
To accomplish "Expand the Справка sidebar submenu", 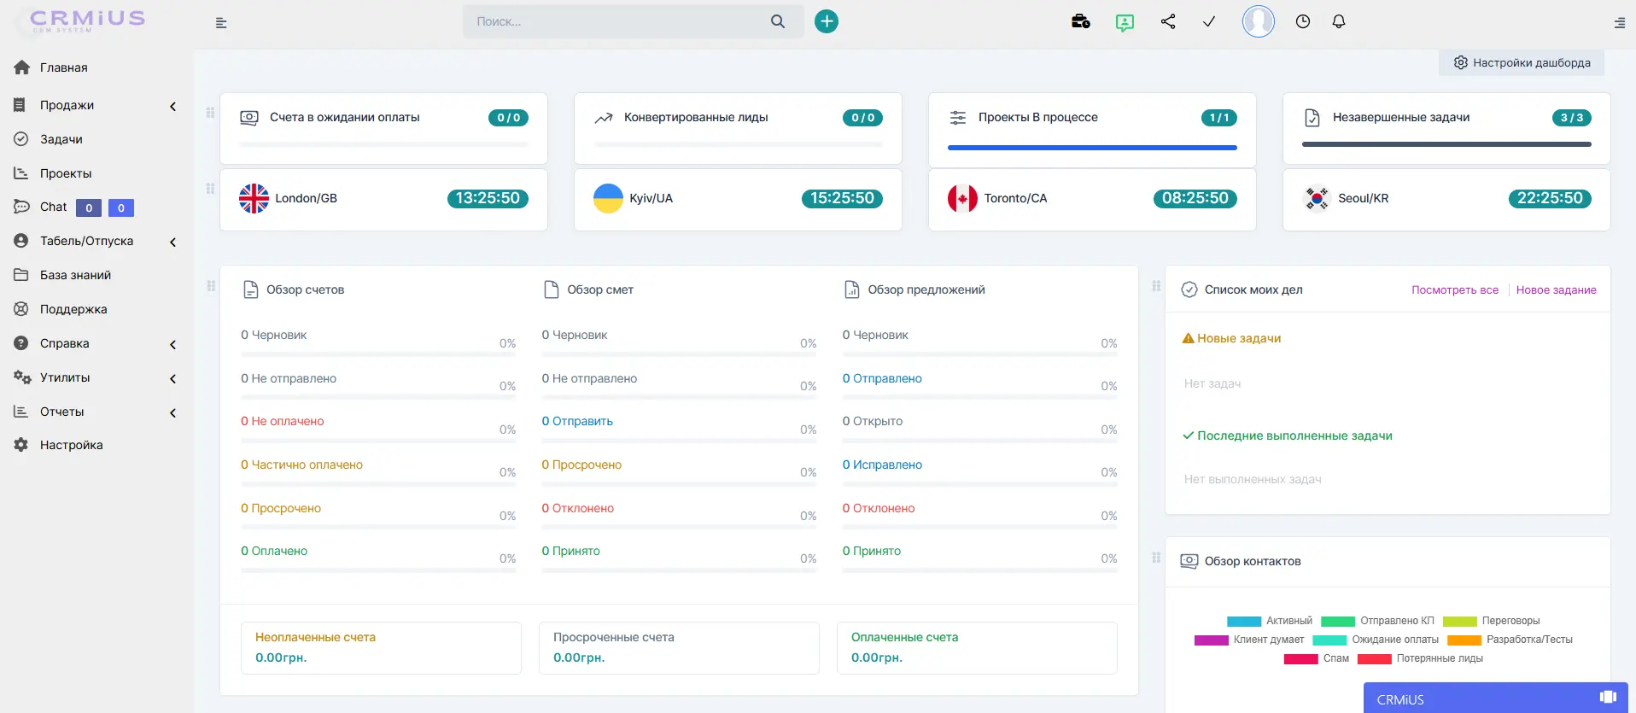I will (x=173, y=345).
